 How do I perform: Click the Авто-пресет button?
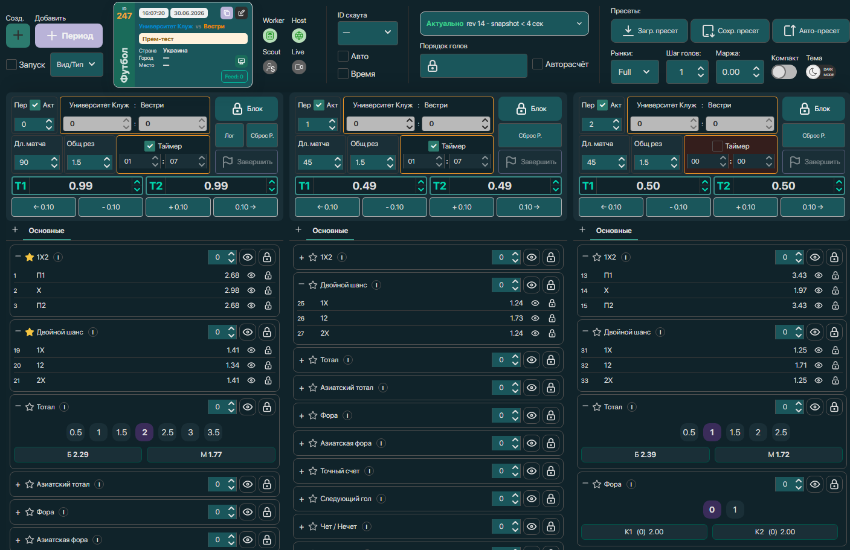[811, 31]
